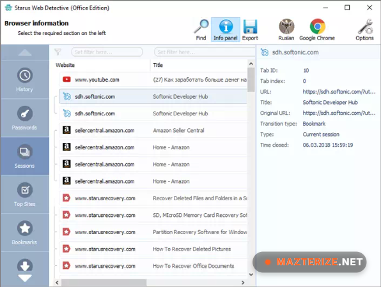This screenshot has width=381, height=287.
Task: Click the Bookmark transition type value
Action: [314, 124]
